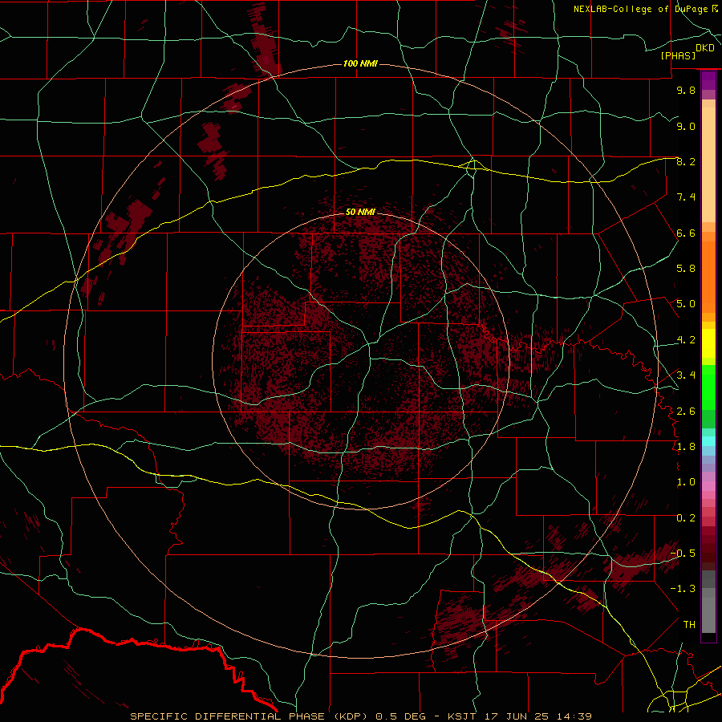Image resolution: width=722 pixels, height=722 pixels.
Task: Select the 1.0 scale label
Action: [686, 482]
